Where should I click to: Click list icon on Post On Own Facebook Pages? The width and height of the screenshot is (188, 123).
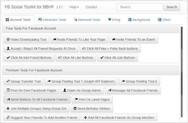(x=8, y=90)
